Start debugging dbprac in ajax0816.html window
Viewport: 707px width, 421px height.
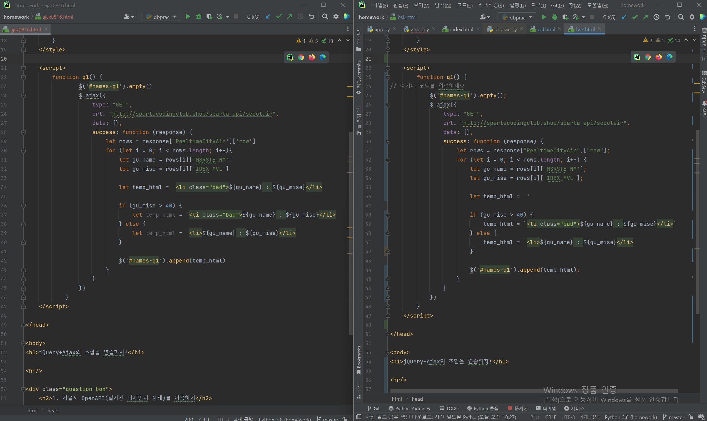199,17
